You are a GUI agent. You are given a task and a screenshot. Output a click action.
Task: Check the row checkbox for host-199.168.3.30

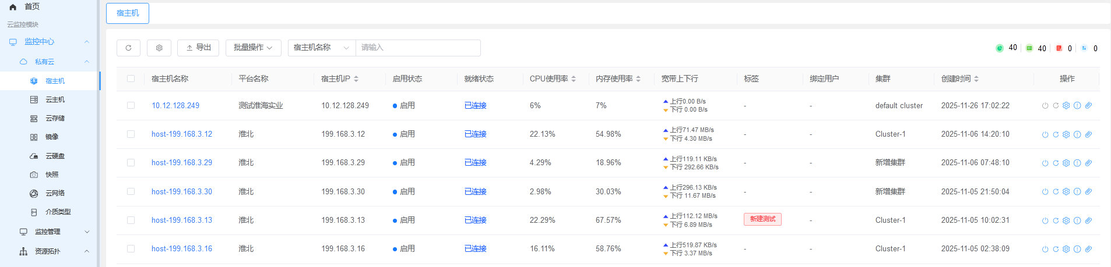(131, 191)
